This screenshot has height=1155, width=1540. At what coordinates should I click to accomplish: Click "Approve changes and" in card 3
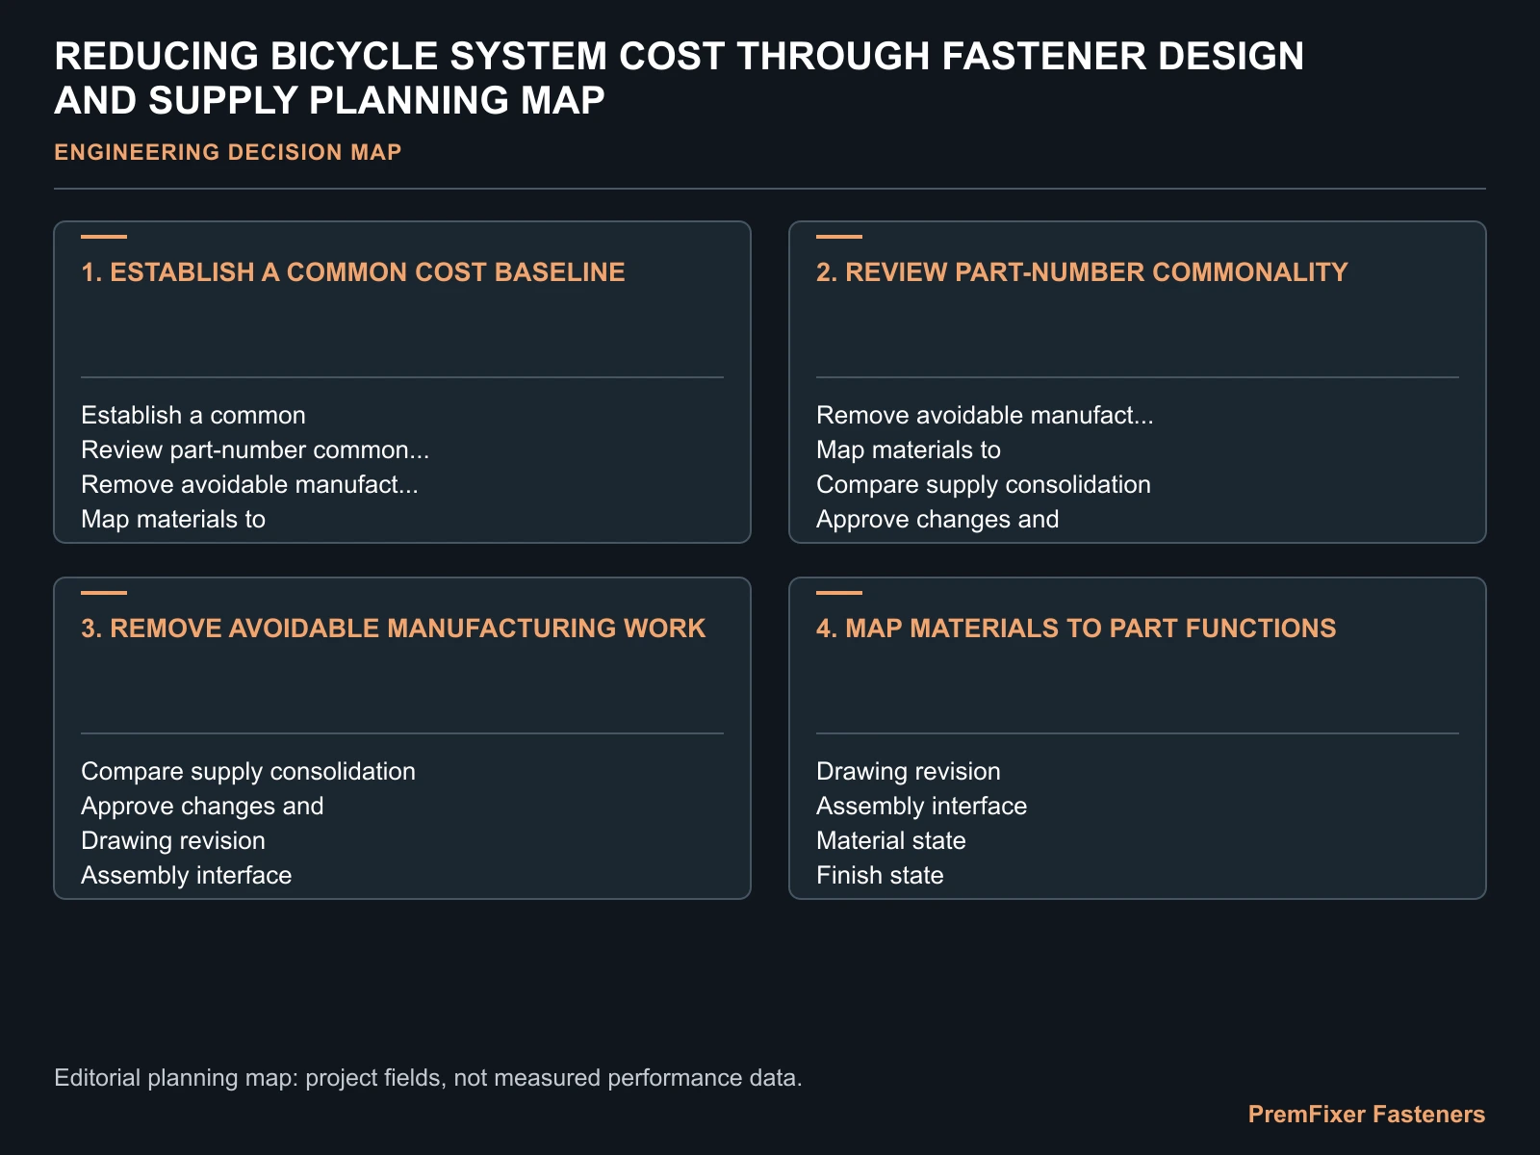point(202,806)
